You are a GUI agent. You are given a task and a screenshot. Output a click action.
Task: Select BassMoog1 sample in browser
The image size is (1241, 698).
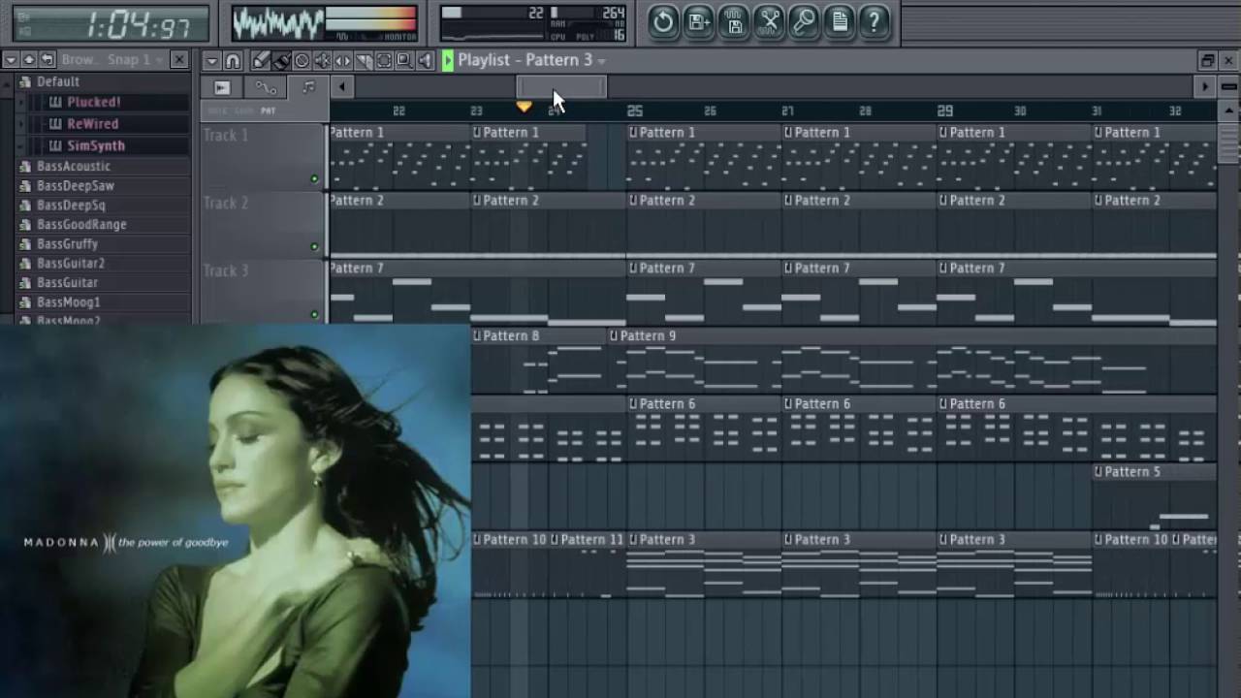click(69, 301)
